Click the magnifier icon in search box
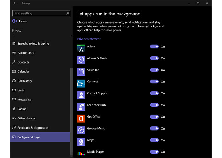222x158 pixels. [68, 13]
